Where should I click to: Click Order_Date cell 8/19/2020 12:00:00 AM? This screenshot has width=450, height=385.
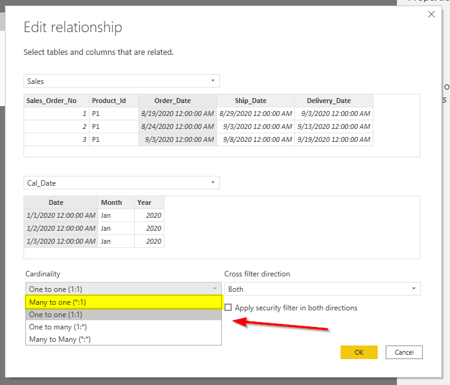pos(177,114)
